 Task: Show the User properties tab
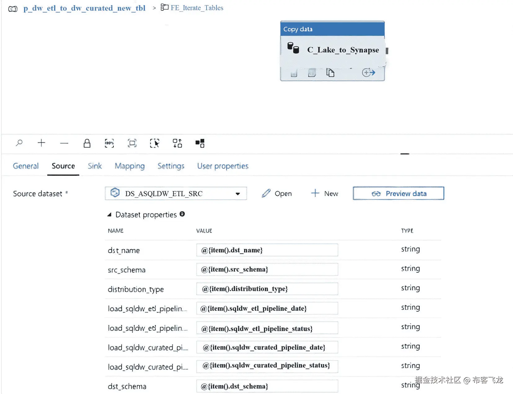pyautogui.click(x=223, y=166)
